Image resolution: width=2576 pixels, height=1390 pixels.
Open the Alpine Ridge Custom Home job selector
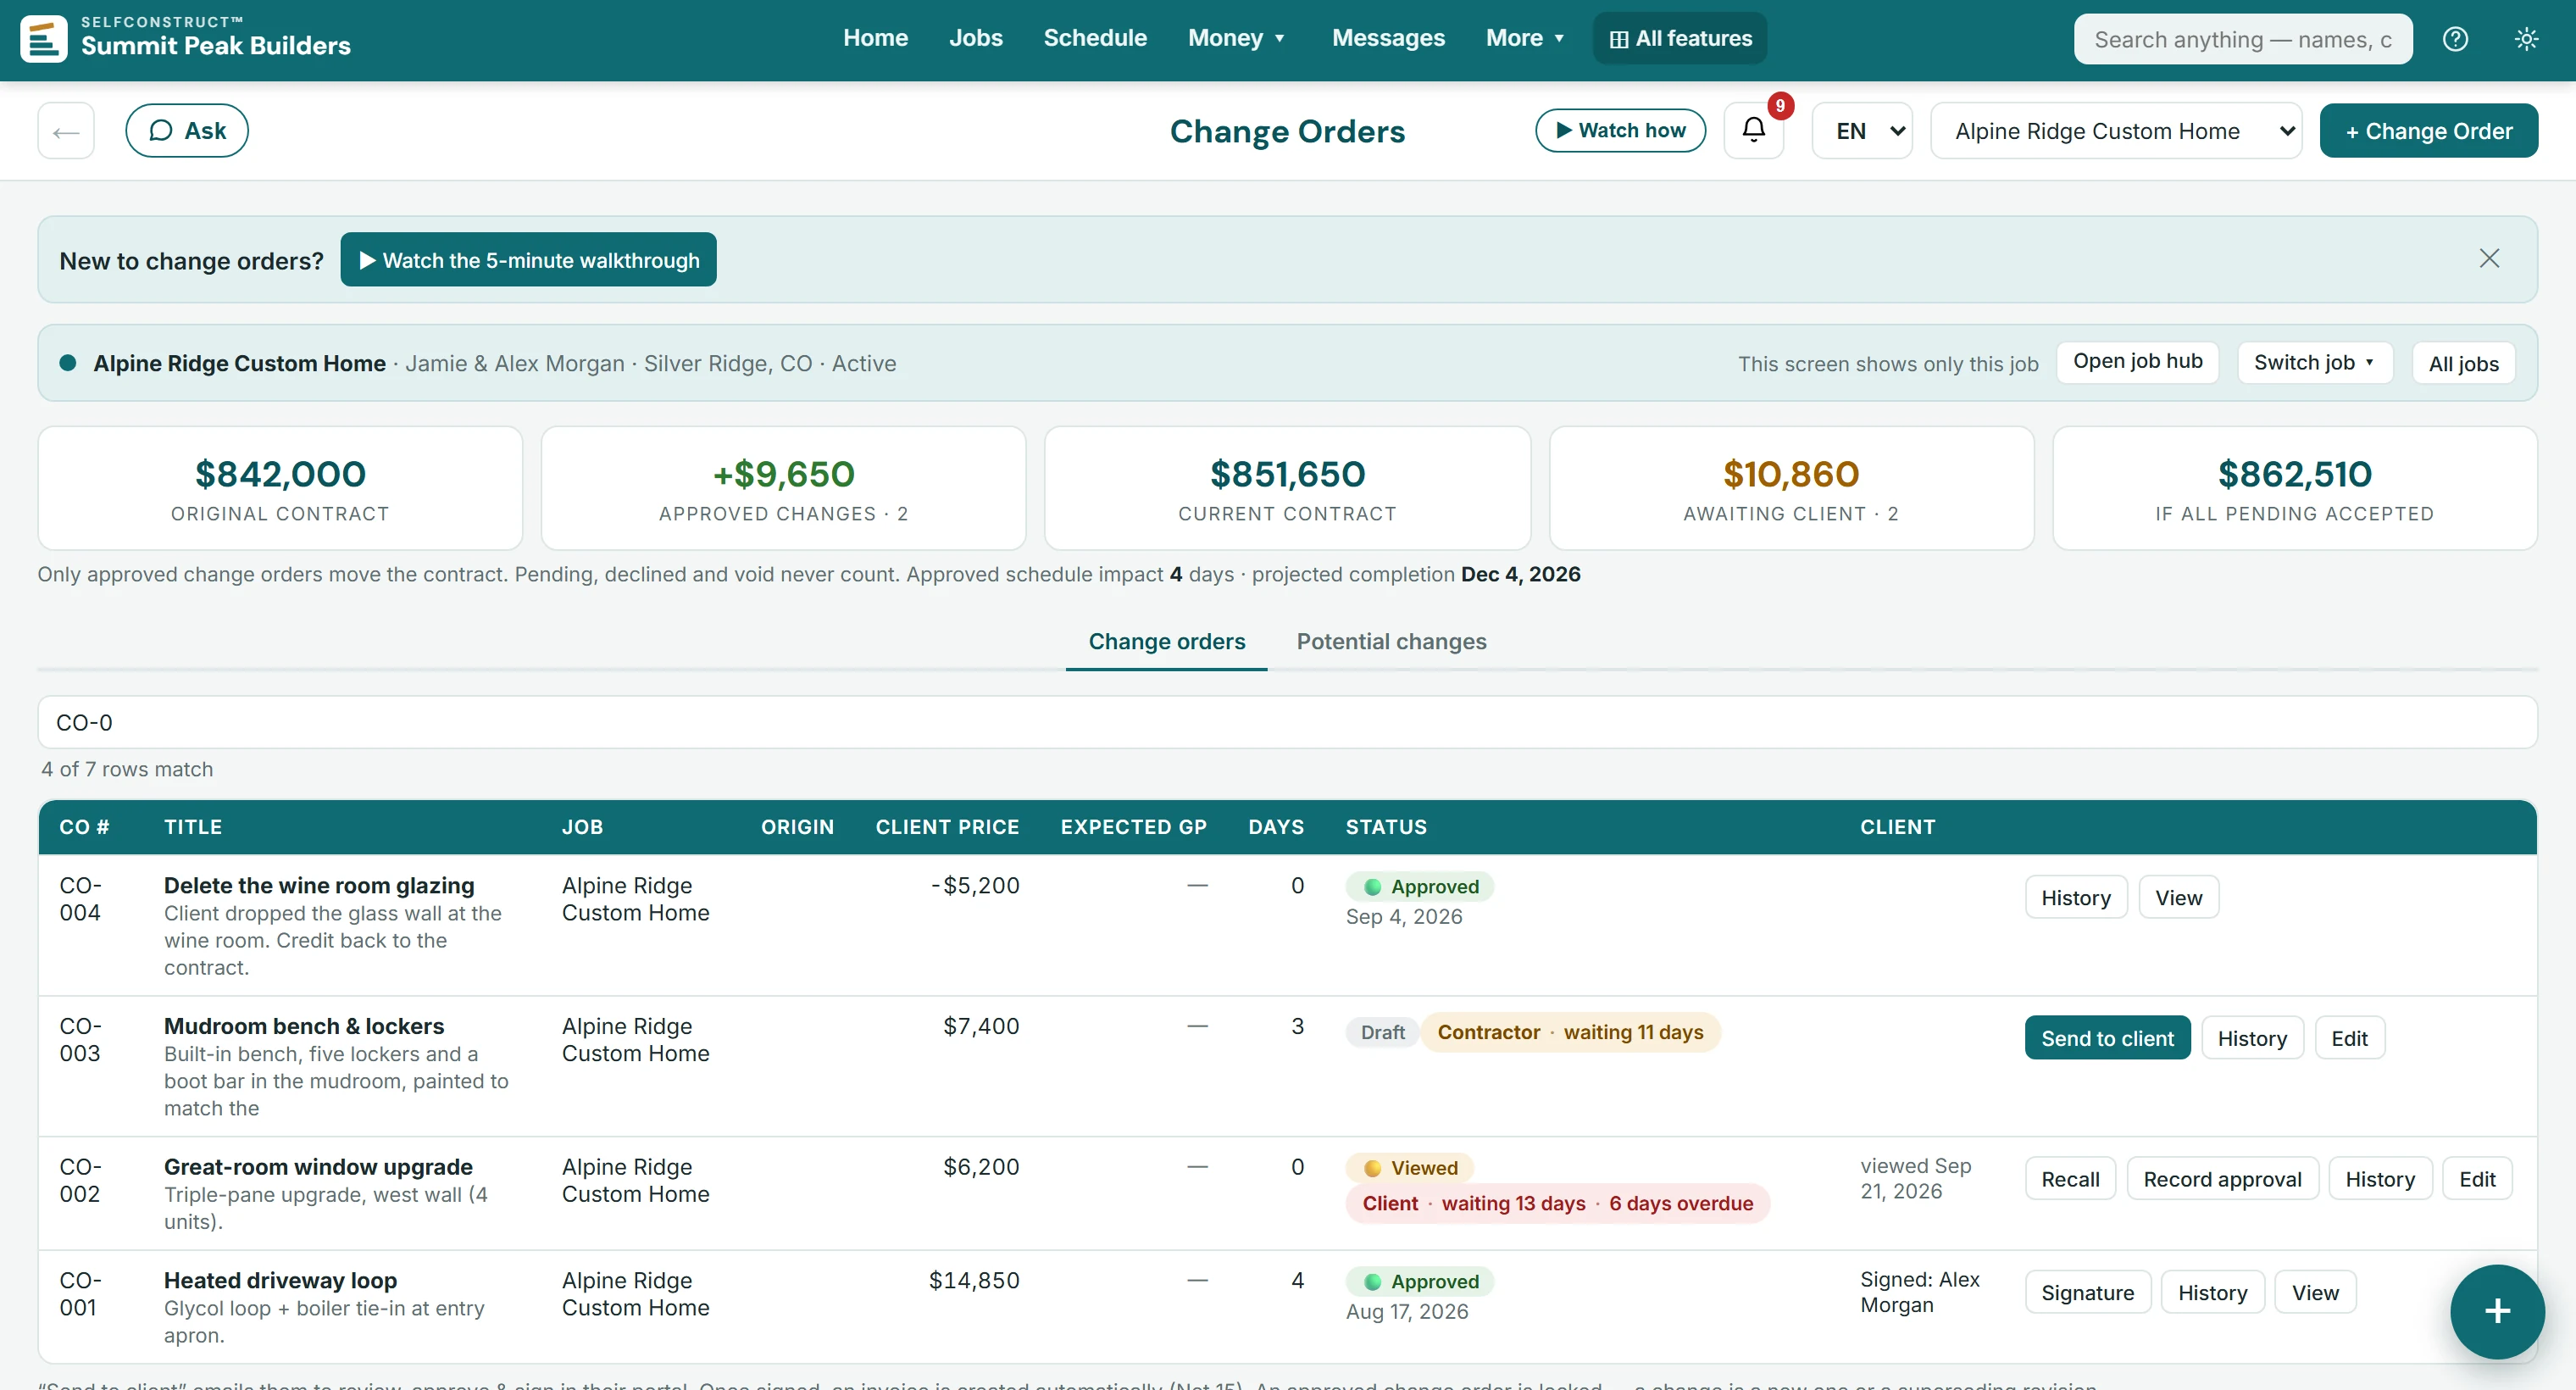click(x=2116, y=130)
